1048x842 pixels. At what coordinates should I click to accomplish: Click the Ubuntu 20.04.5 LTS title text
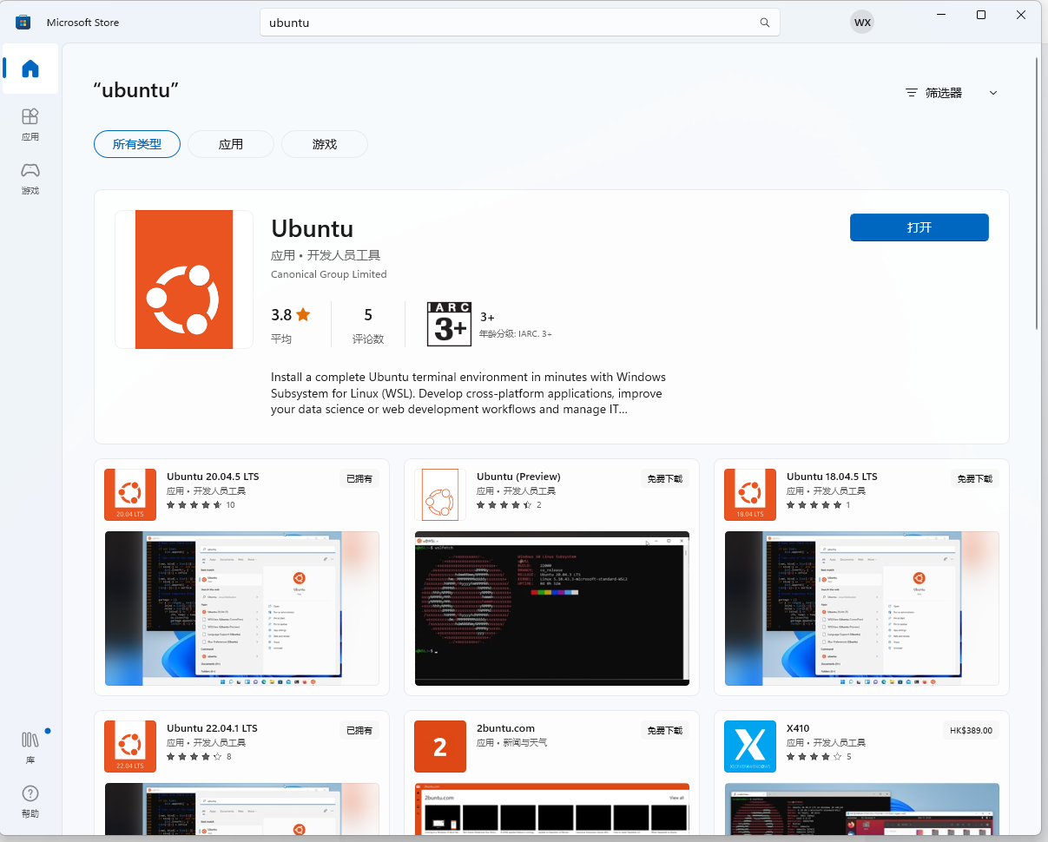(x=213, y=477)
